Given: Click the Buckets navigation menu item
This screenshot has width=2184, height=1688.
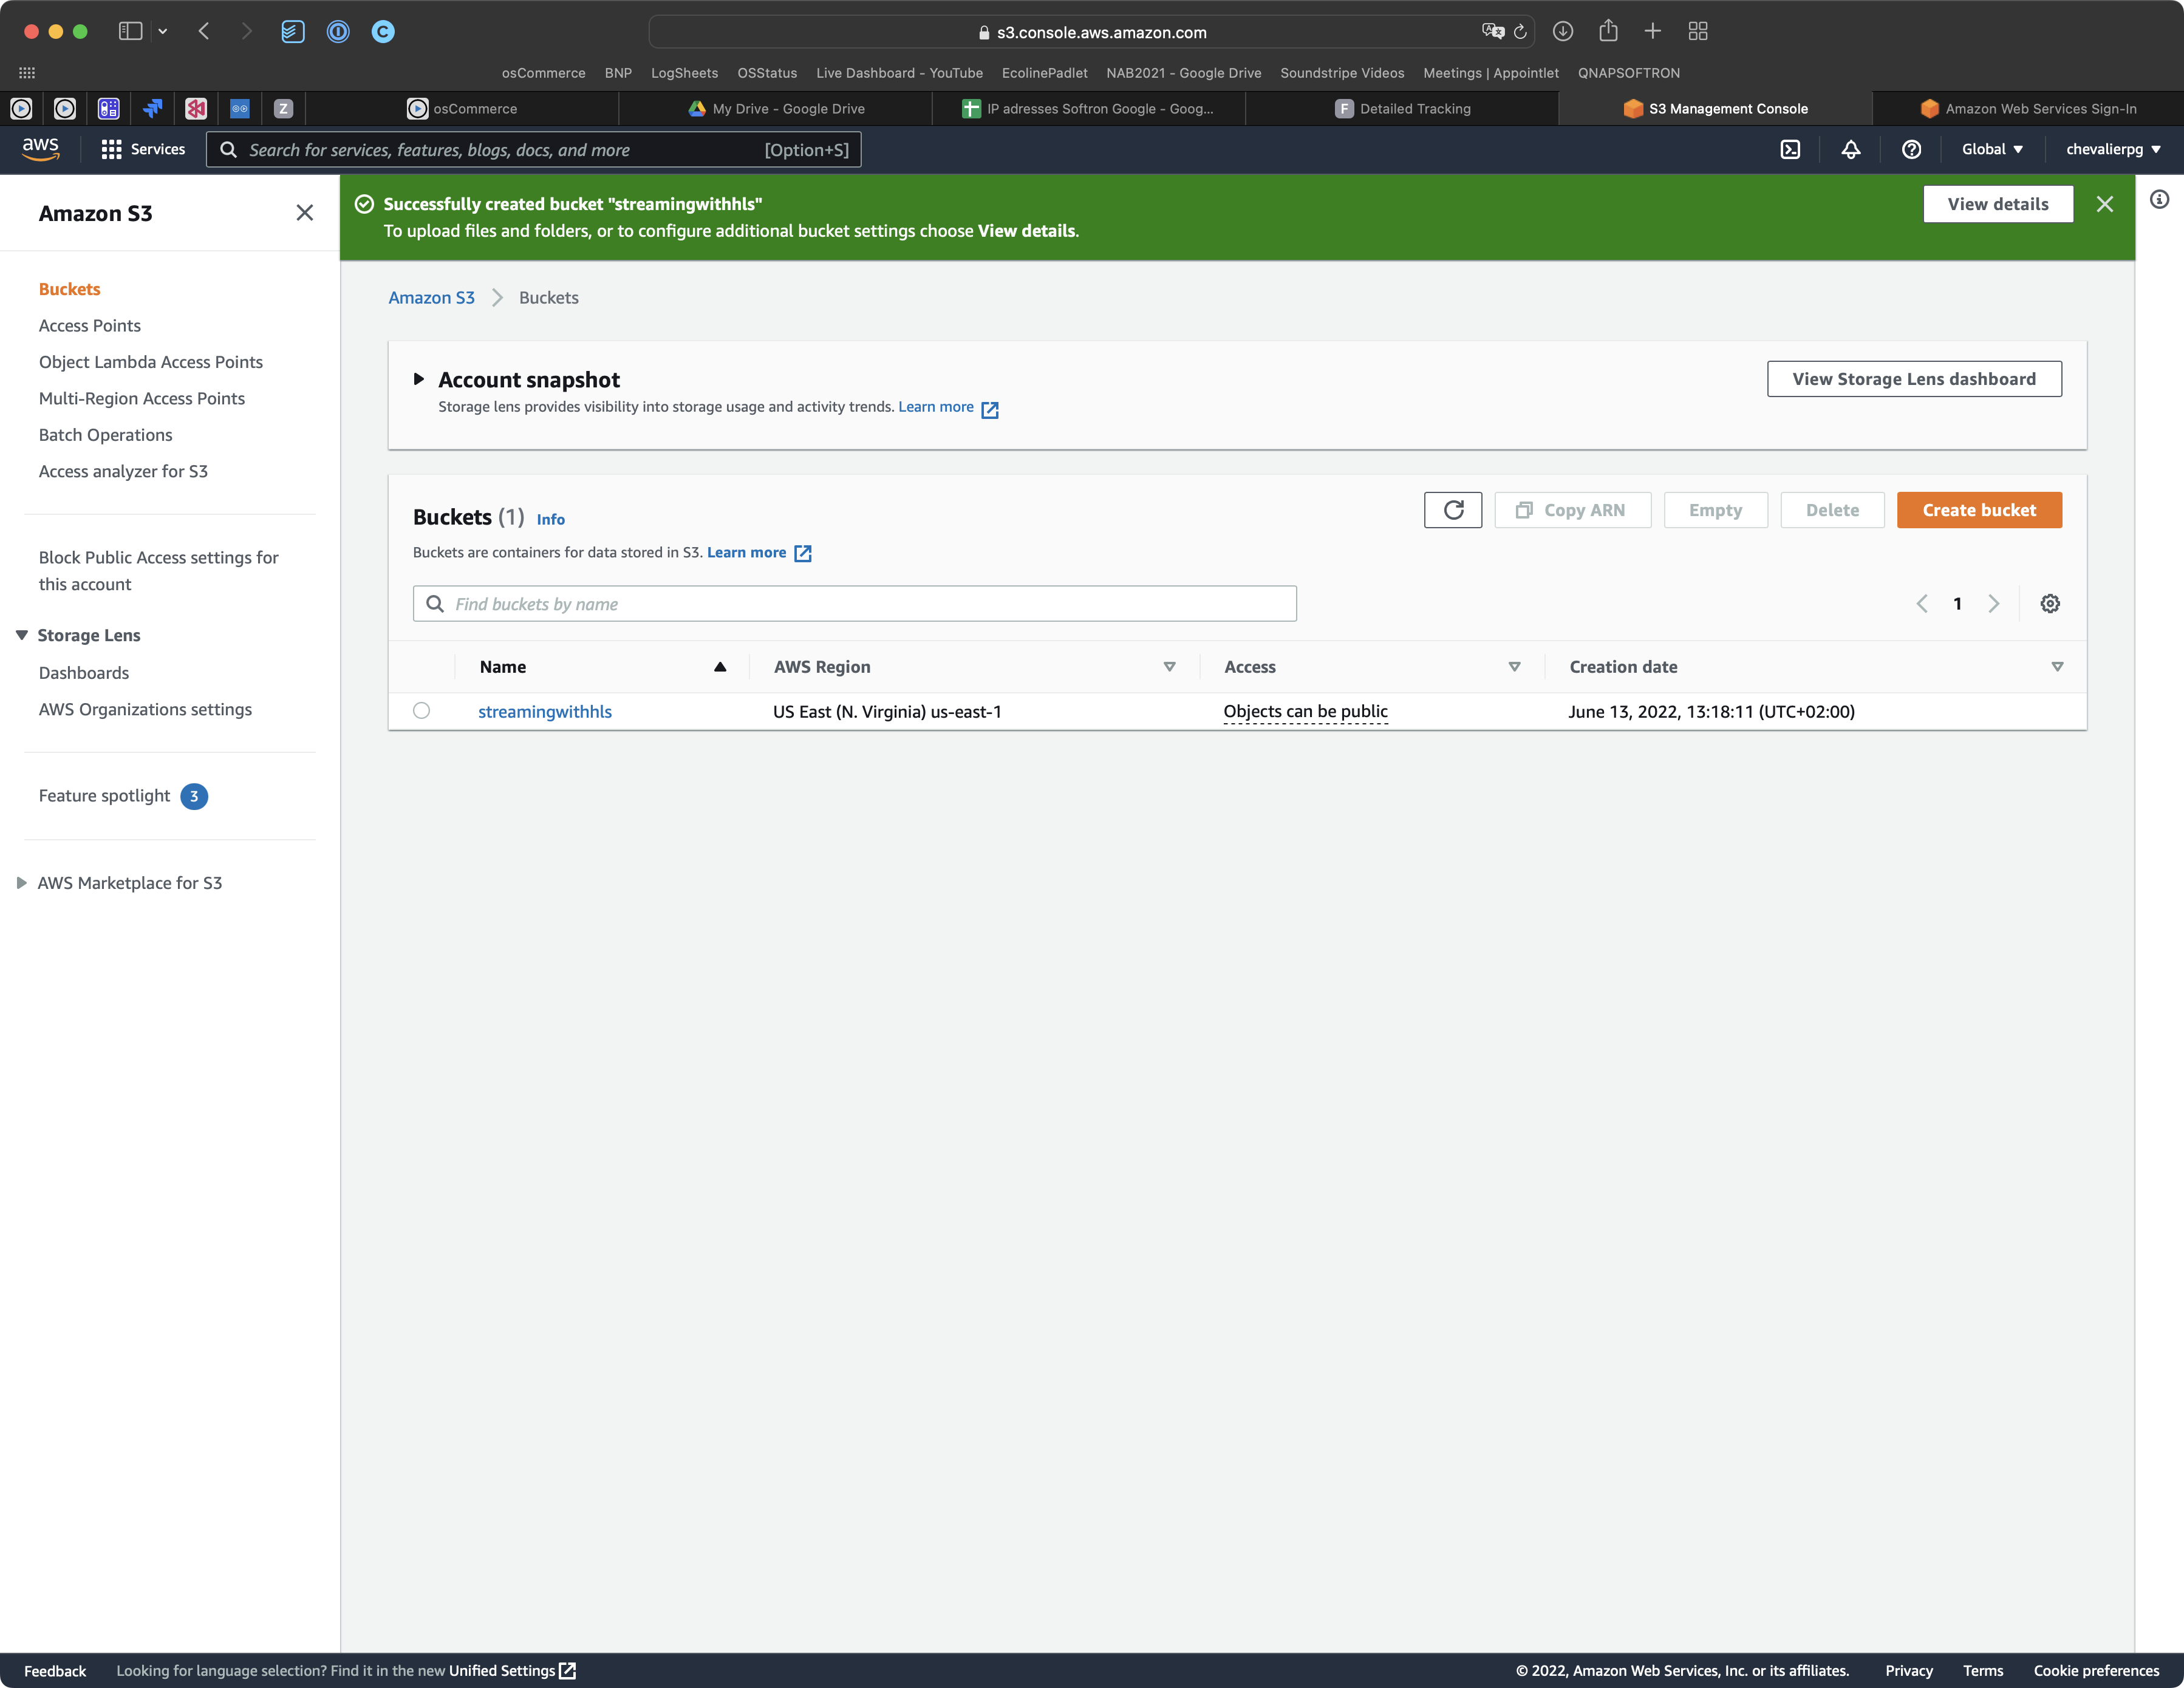Looking at the screenshot, I should [67, 287].
